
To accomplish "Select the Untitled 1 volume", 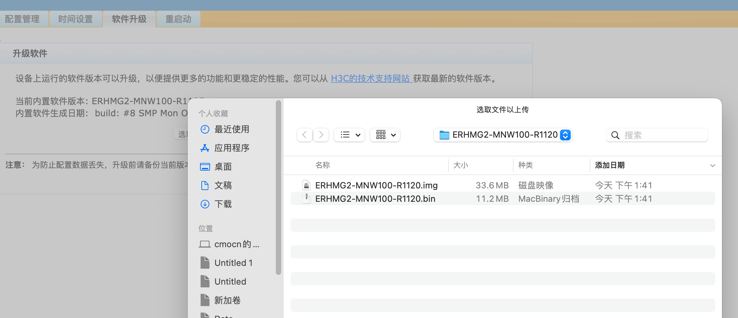I will [x=233, y=263].
